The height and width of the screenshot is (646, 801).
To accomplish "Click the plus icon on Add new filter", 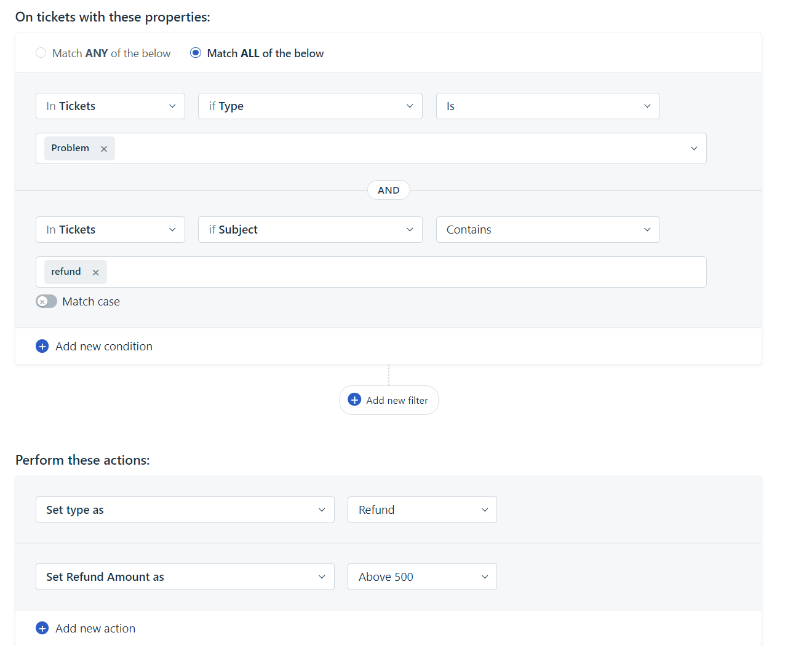I will click(x=354, y=400).
